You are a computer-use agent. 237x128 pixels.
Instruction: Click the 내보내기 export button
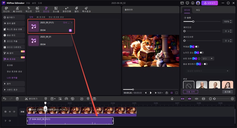coord(209,3)
